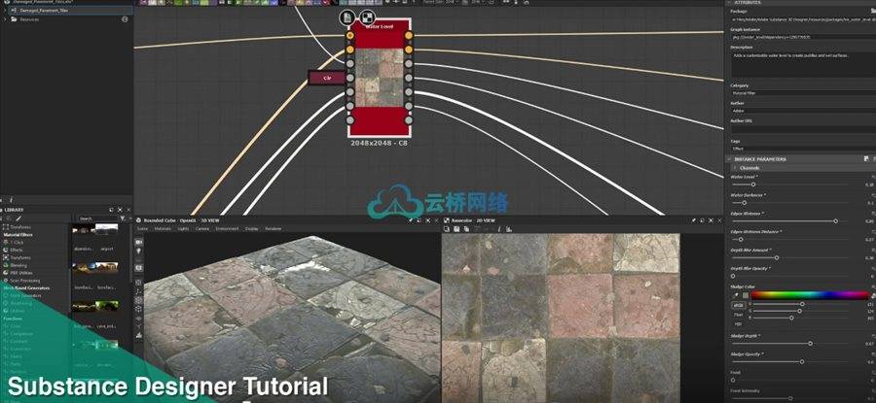Screen dimensions: 876x403
Task: Click the Tags field in Attributes
Action: click(803, 149)
